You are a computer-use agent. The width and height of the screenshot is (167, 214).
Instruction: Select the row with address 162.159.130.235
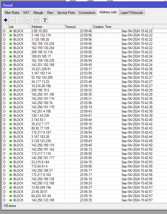pos(85,61)
